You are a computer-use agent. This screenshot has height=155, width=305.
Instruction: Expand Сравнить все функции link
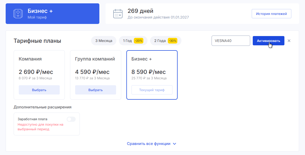click(149, 144)
